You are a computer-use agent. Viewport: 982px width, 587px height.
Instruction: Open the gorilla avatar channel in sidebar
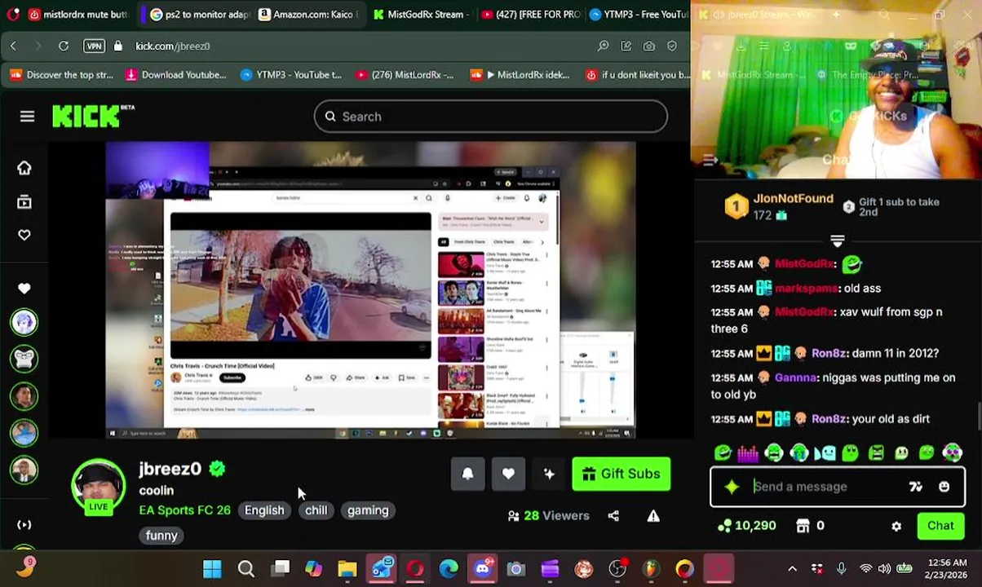coord(24,359)
